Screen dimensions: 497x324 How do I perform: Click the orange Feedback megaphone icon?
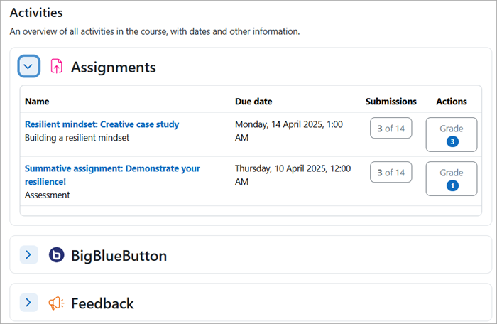pyautogui.click(x=56, y=303)
